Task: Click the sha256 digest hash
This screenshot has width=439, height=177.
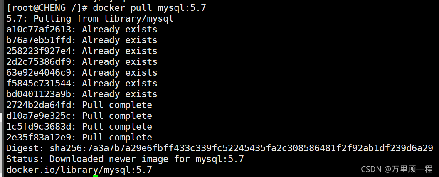Action: click(x=241, y=148)
